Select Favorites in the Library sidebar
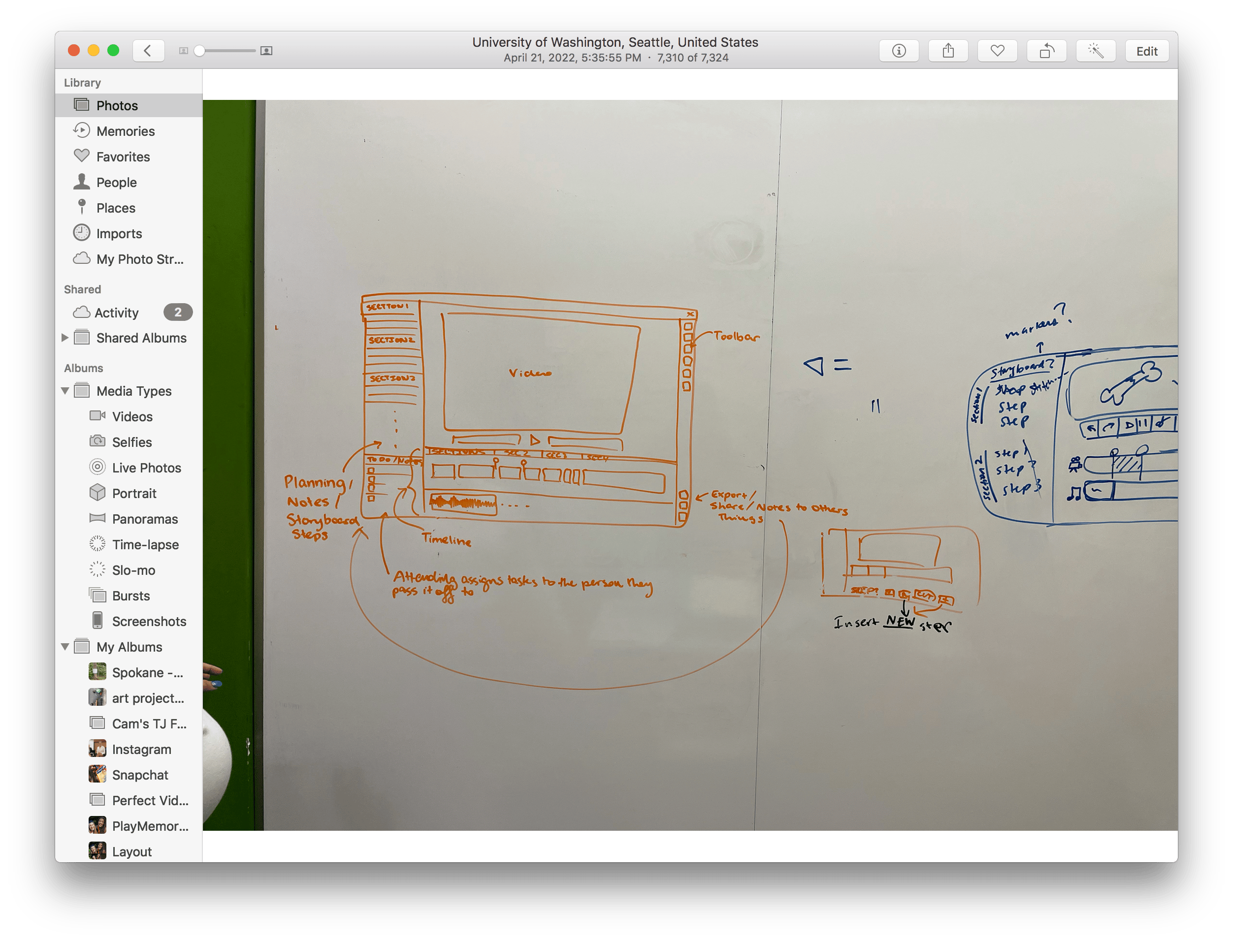The image size is (1233, 941). [x=123, y=157]
